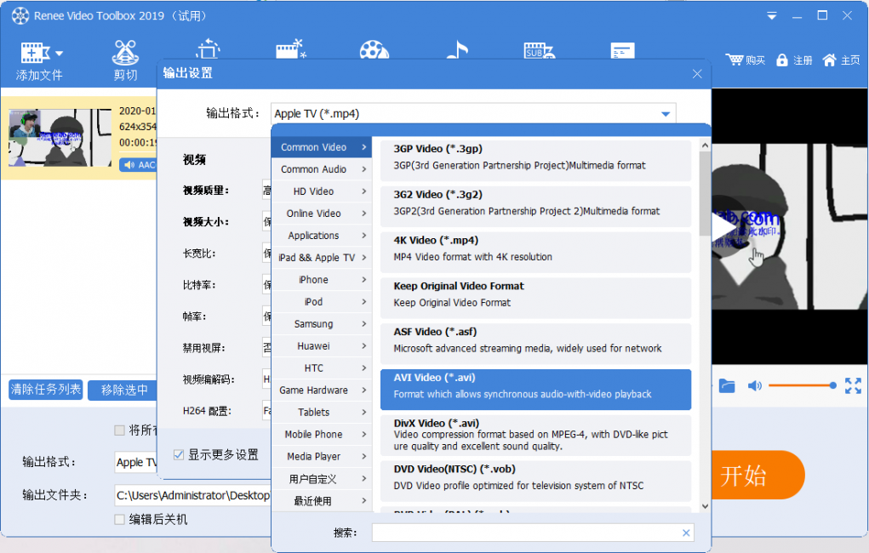Open the film reel watermark icon
Screen dimensions: 869x553
click(374, 49)
